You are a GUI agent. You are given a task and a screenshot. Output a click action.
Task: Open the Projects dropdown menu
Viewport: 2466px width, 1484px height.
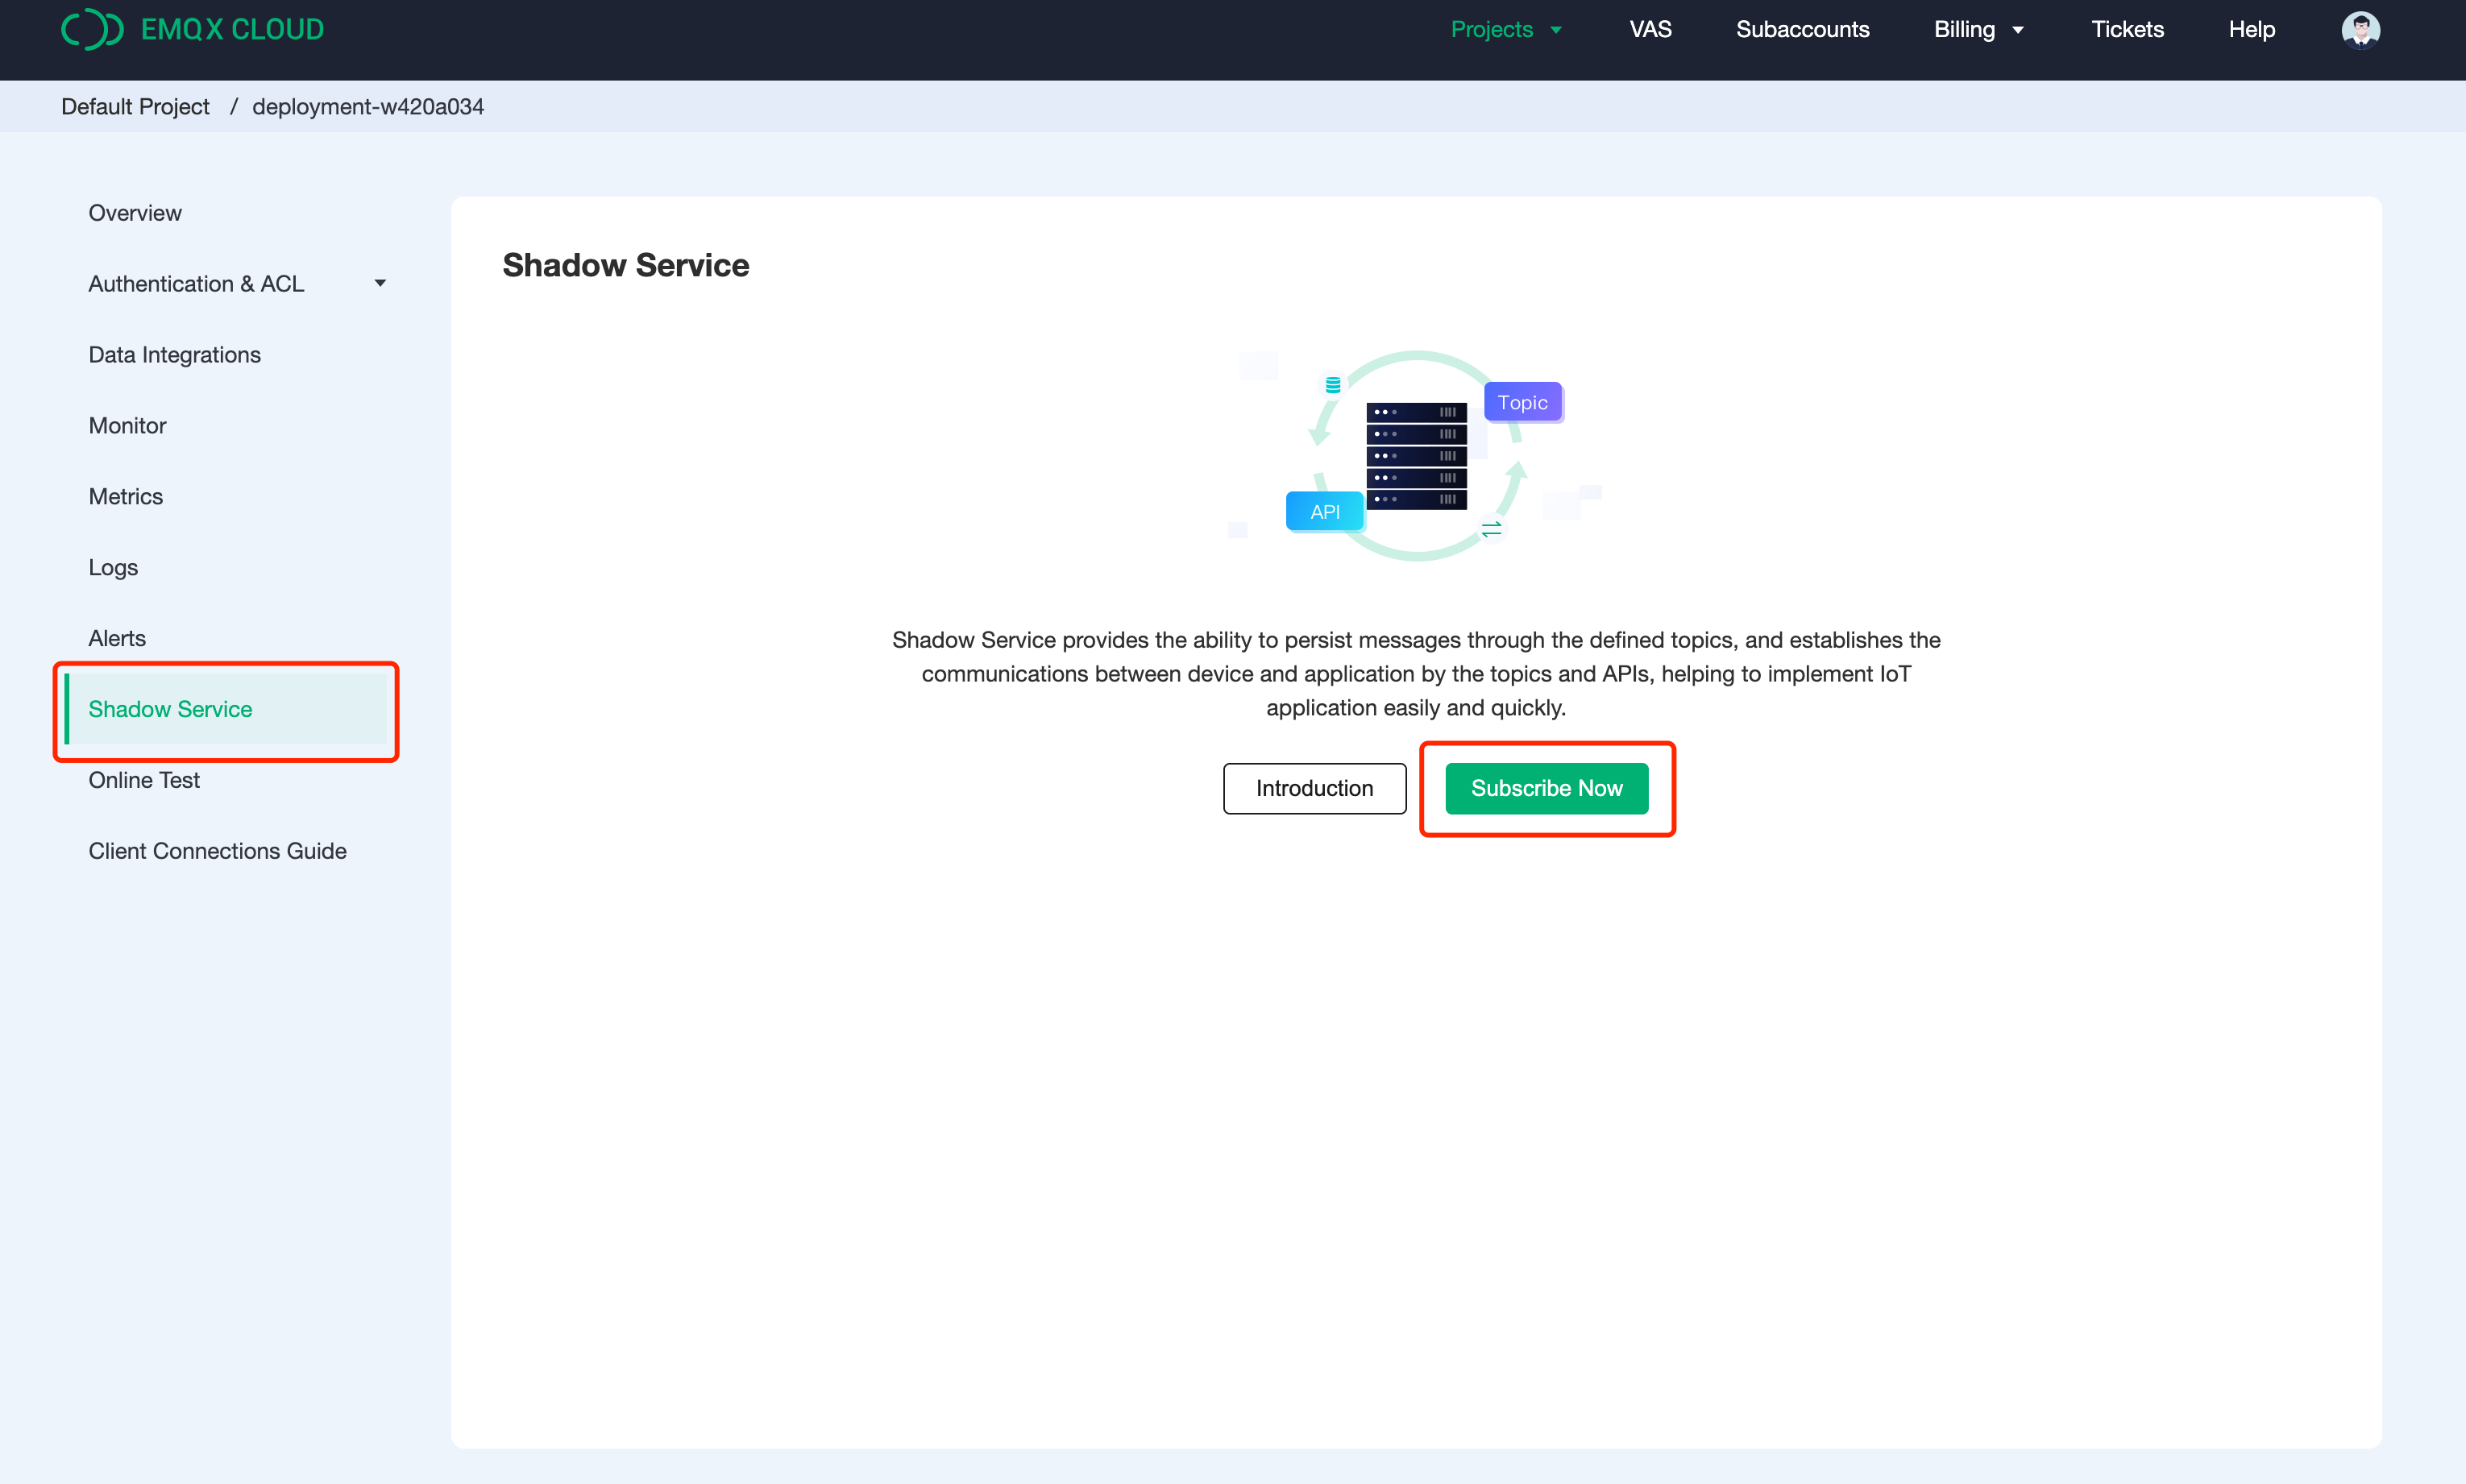point(1508,30)
